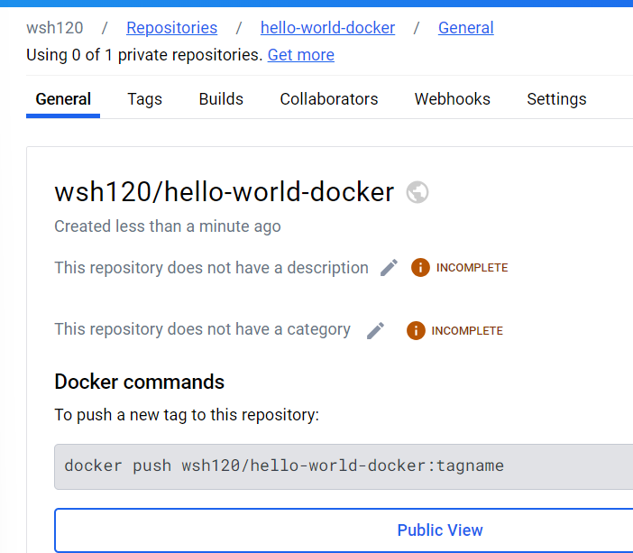This screenshot has height=553, width=633.
Task: Click 'Using 0 of 1 private repositories.' text
Action: click(144, 55)
